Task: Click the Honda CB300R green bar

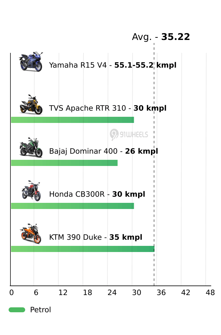Action: (72, 206)
